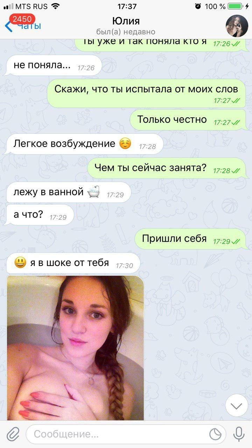Open the sticker panel icon
The image size is (252, 448).
click(216, 434)
